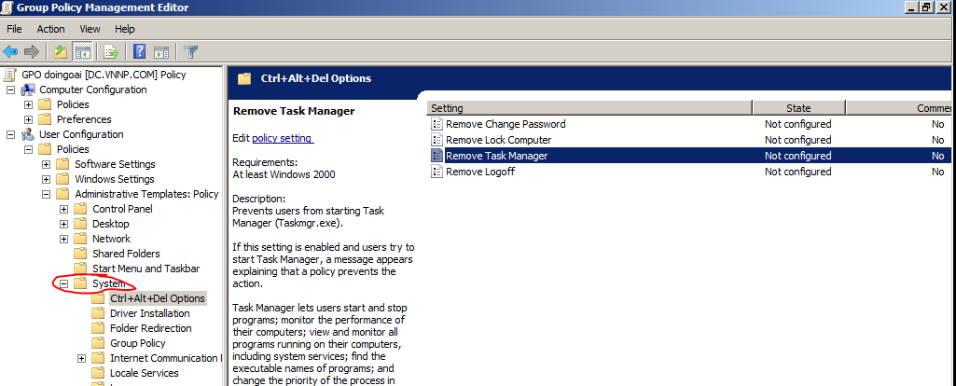The image size is (956, 386).
Task: Open the policy setting link
Action: point(283,138)
